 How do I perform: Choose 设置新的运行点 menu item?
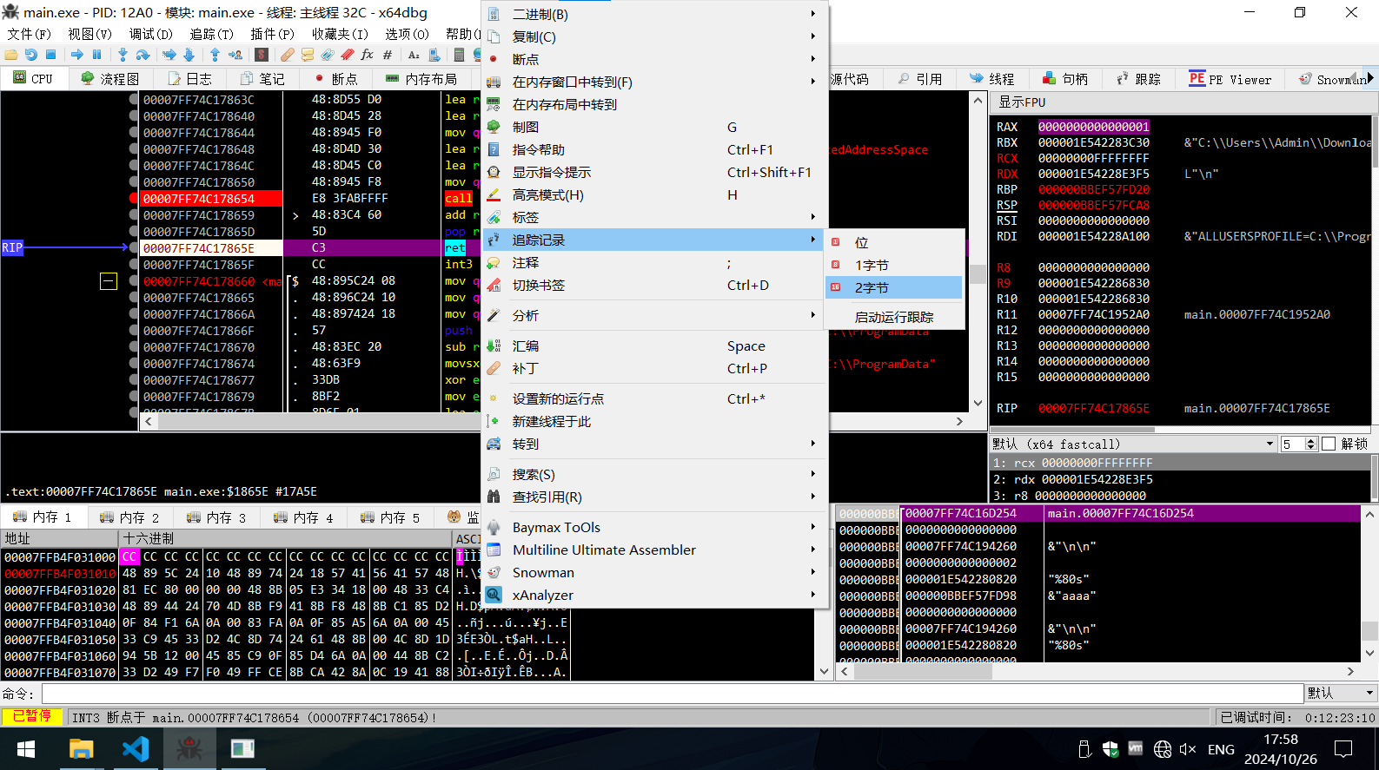(x=653, y=398)
